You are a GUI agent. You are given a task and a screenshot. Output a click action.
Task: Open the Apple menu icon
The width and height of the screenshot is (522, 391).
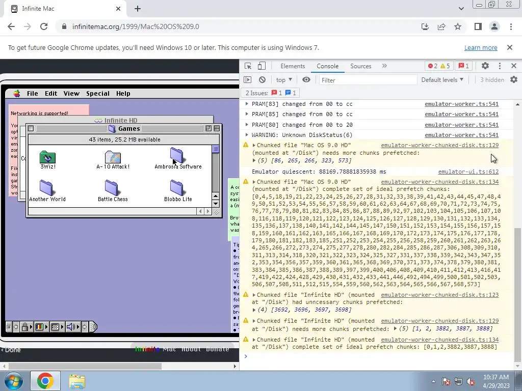17,94
